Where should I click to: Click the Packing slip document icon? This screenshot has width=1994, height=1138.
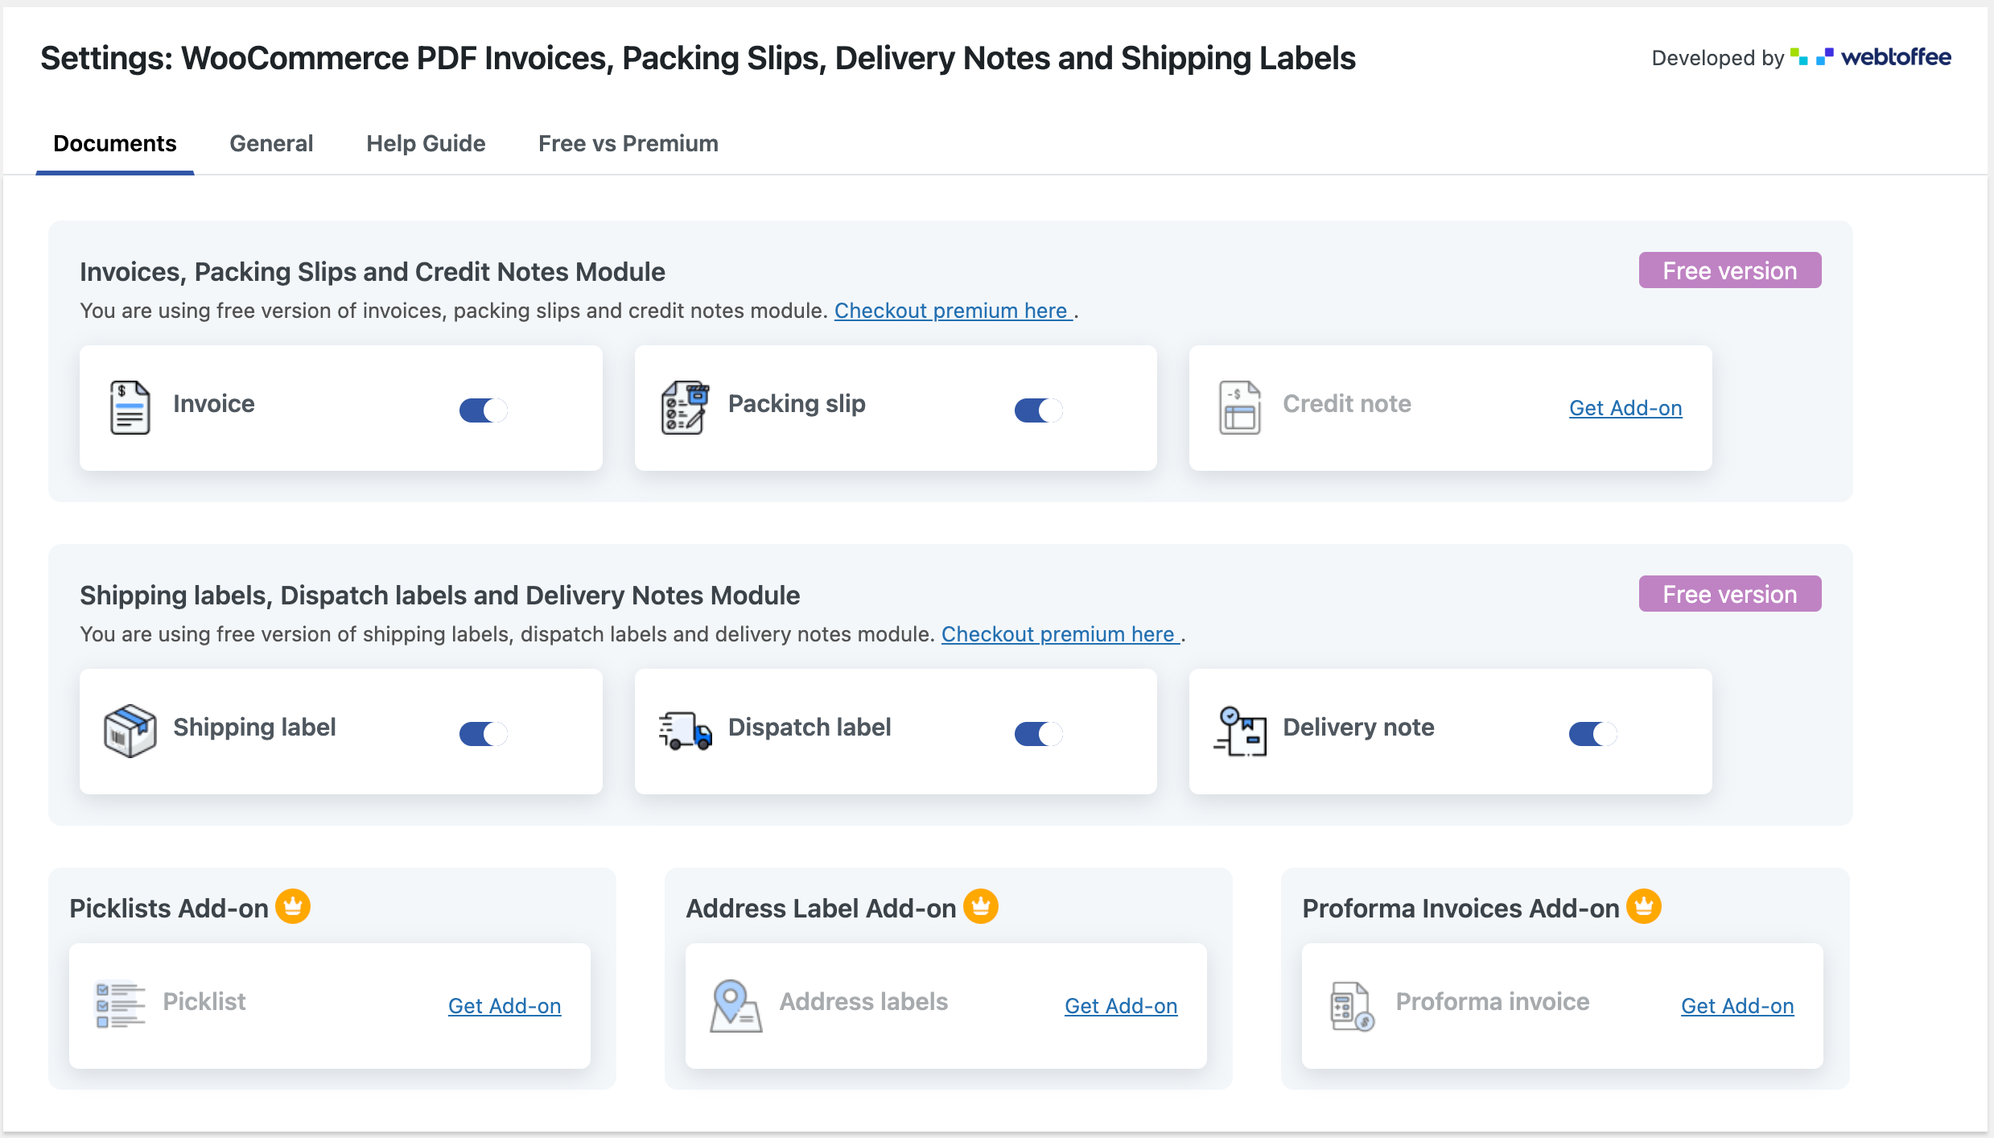pyautogui.click(x=683, y=406)
